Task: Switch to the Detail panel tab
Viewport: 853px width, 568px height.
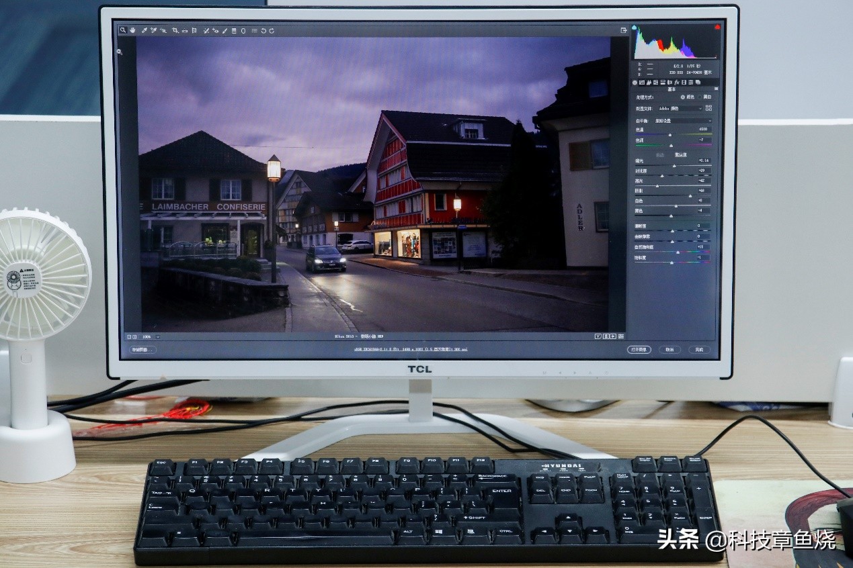Action: point(649,82)
